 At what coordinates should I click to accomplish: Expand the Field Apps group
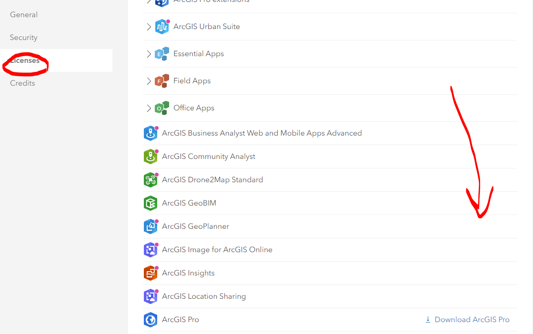[149, 81]
